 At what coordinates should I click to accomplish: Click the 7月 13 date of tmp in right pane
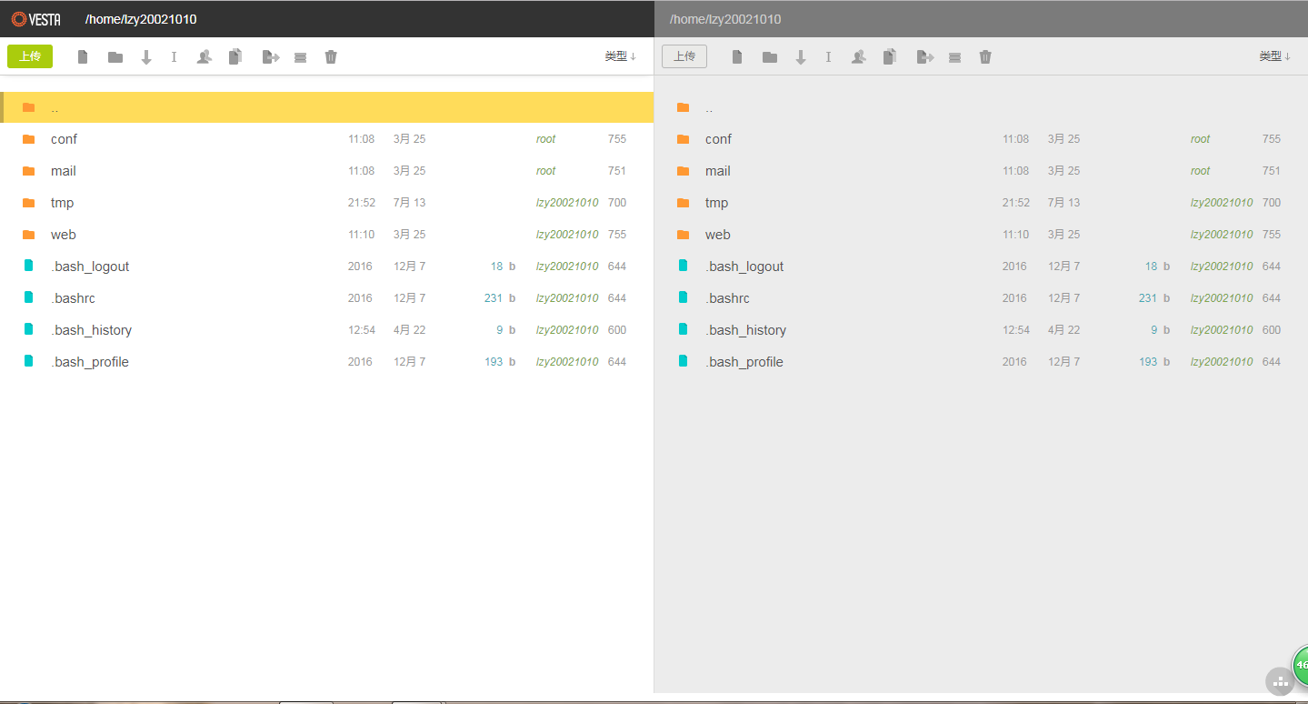1064,203
